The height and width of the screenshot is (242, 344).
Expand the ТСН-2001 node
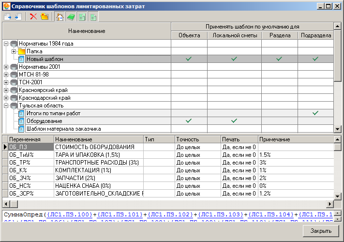point(6,82)
